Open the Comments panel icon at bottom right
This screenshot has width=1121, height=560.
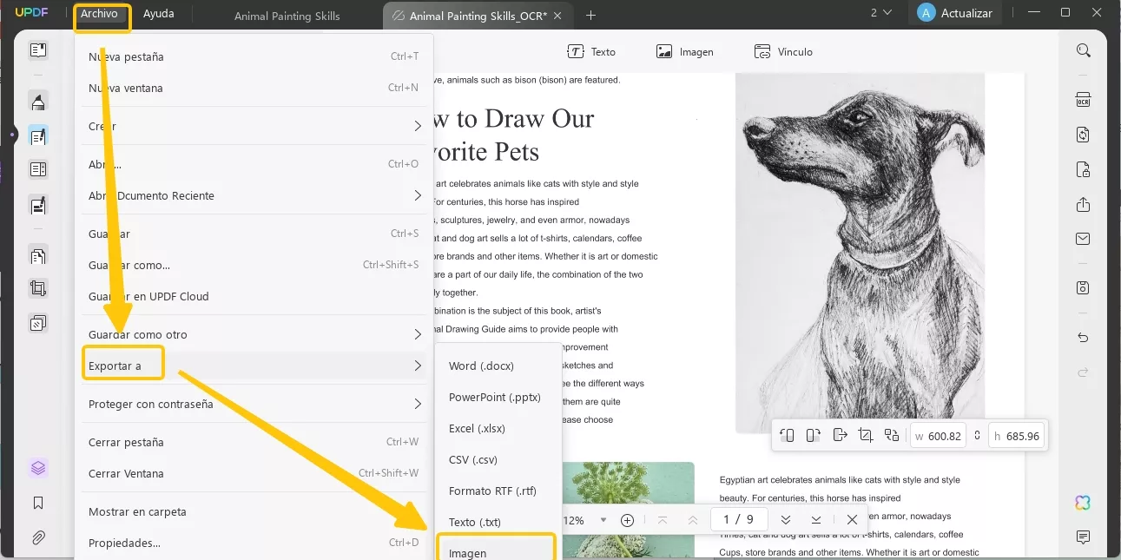tap(1083, 537)
